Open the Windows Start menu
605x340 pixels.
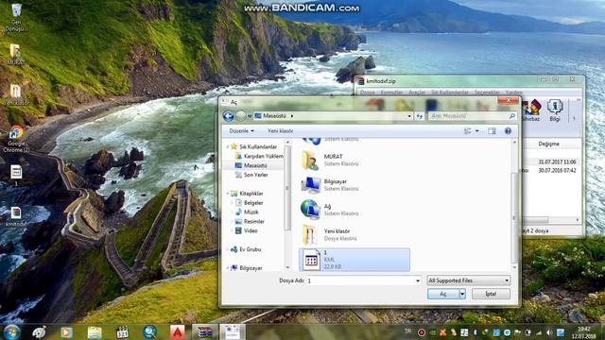[x=12, y=331]
